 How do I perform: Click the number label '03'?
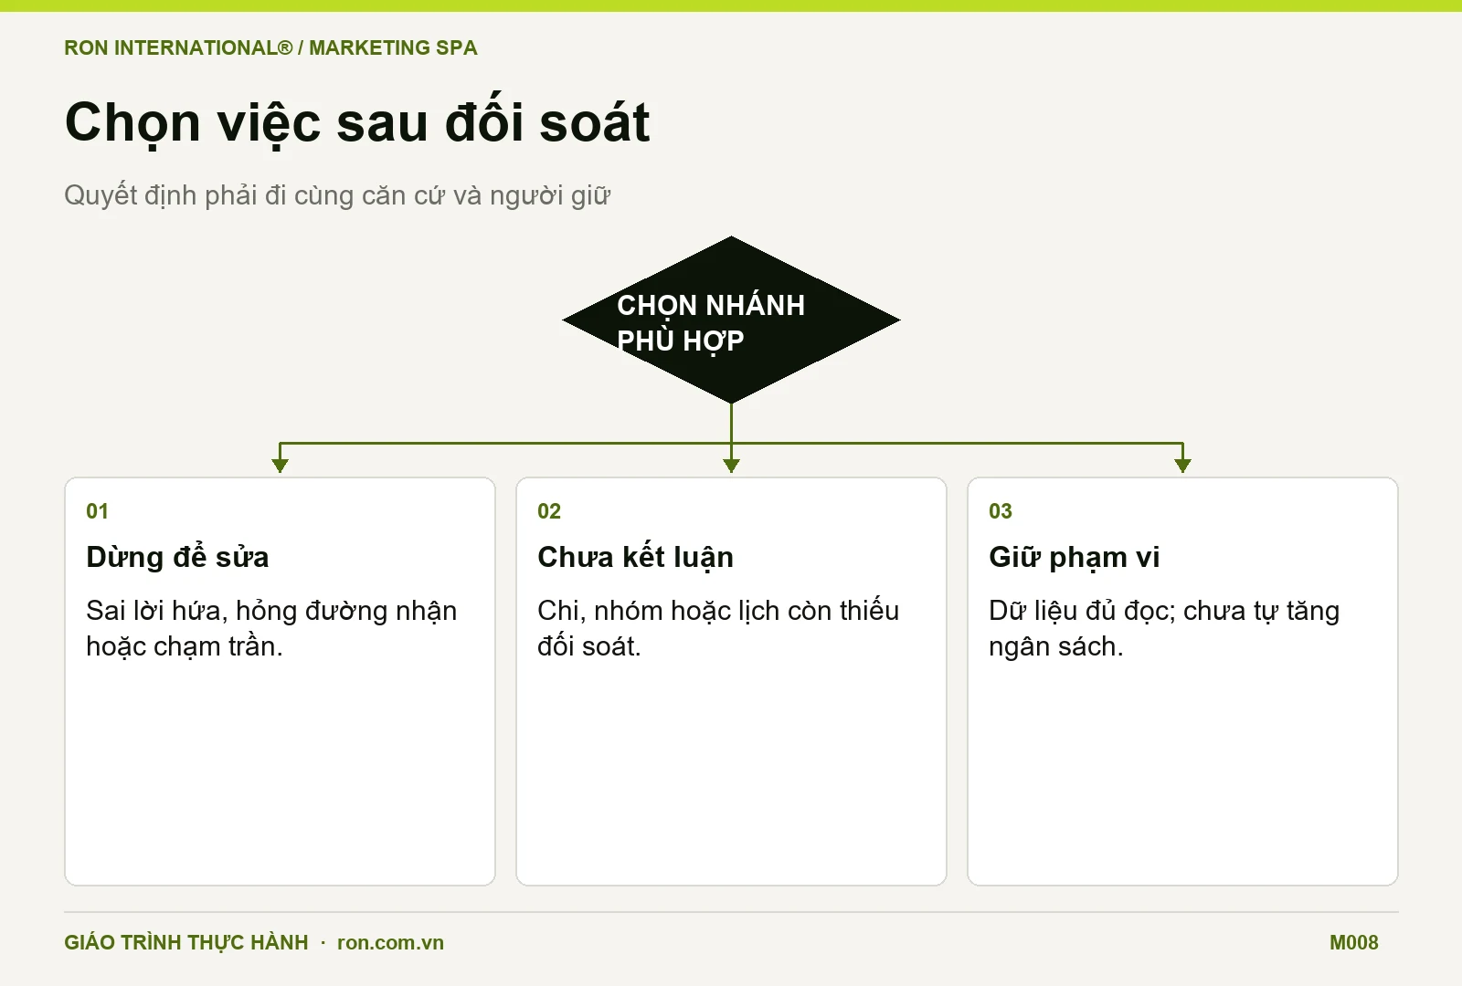click(x=1001, y=511)
